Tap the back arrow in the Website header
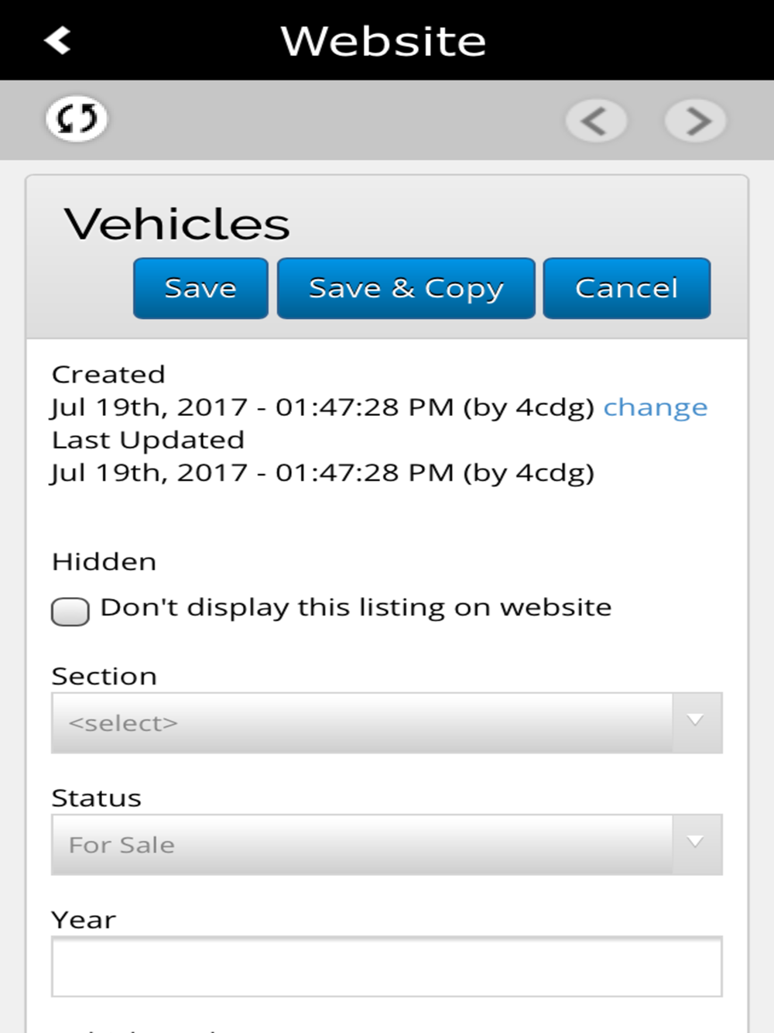 click(x=58, y=40)
